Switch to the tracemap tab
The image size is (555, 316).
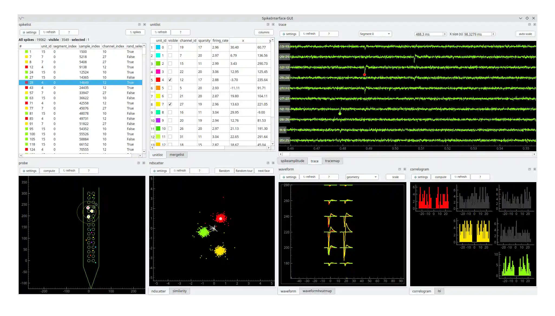[332, 161]
